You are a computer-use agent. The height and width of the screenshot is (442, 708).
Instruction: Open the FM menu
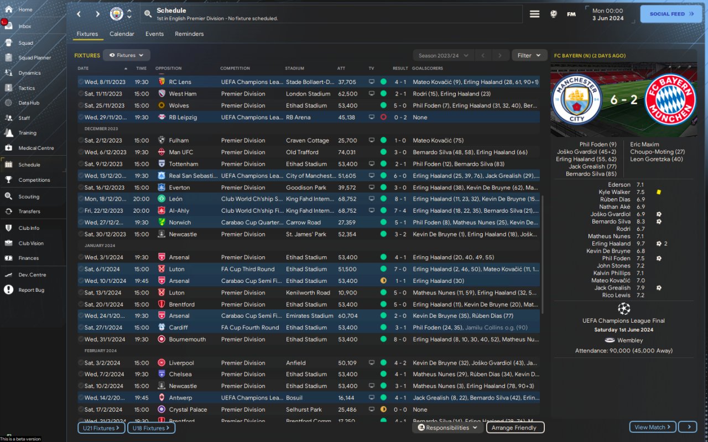(571, 14)
